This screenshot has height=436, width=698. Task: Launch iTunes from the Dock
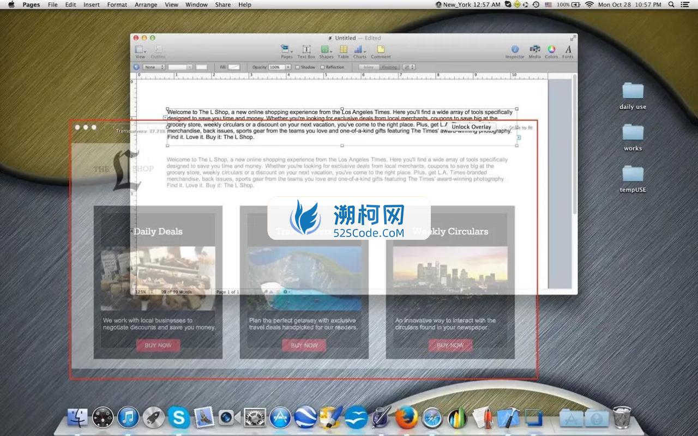(x=128, y=417)
